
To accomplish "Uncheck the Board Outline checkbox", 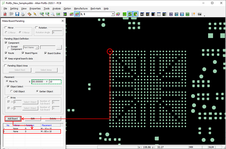I will tap(46, 53).
